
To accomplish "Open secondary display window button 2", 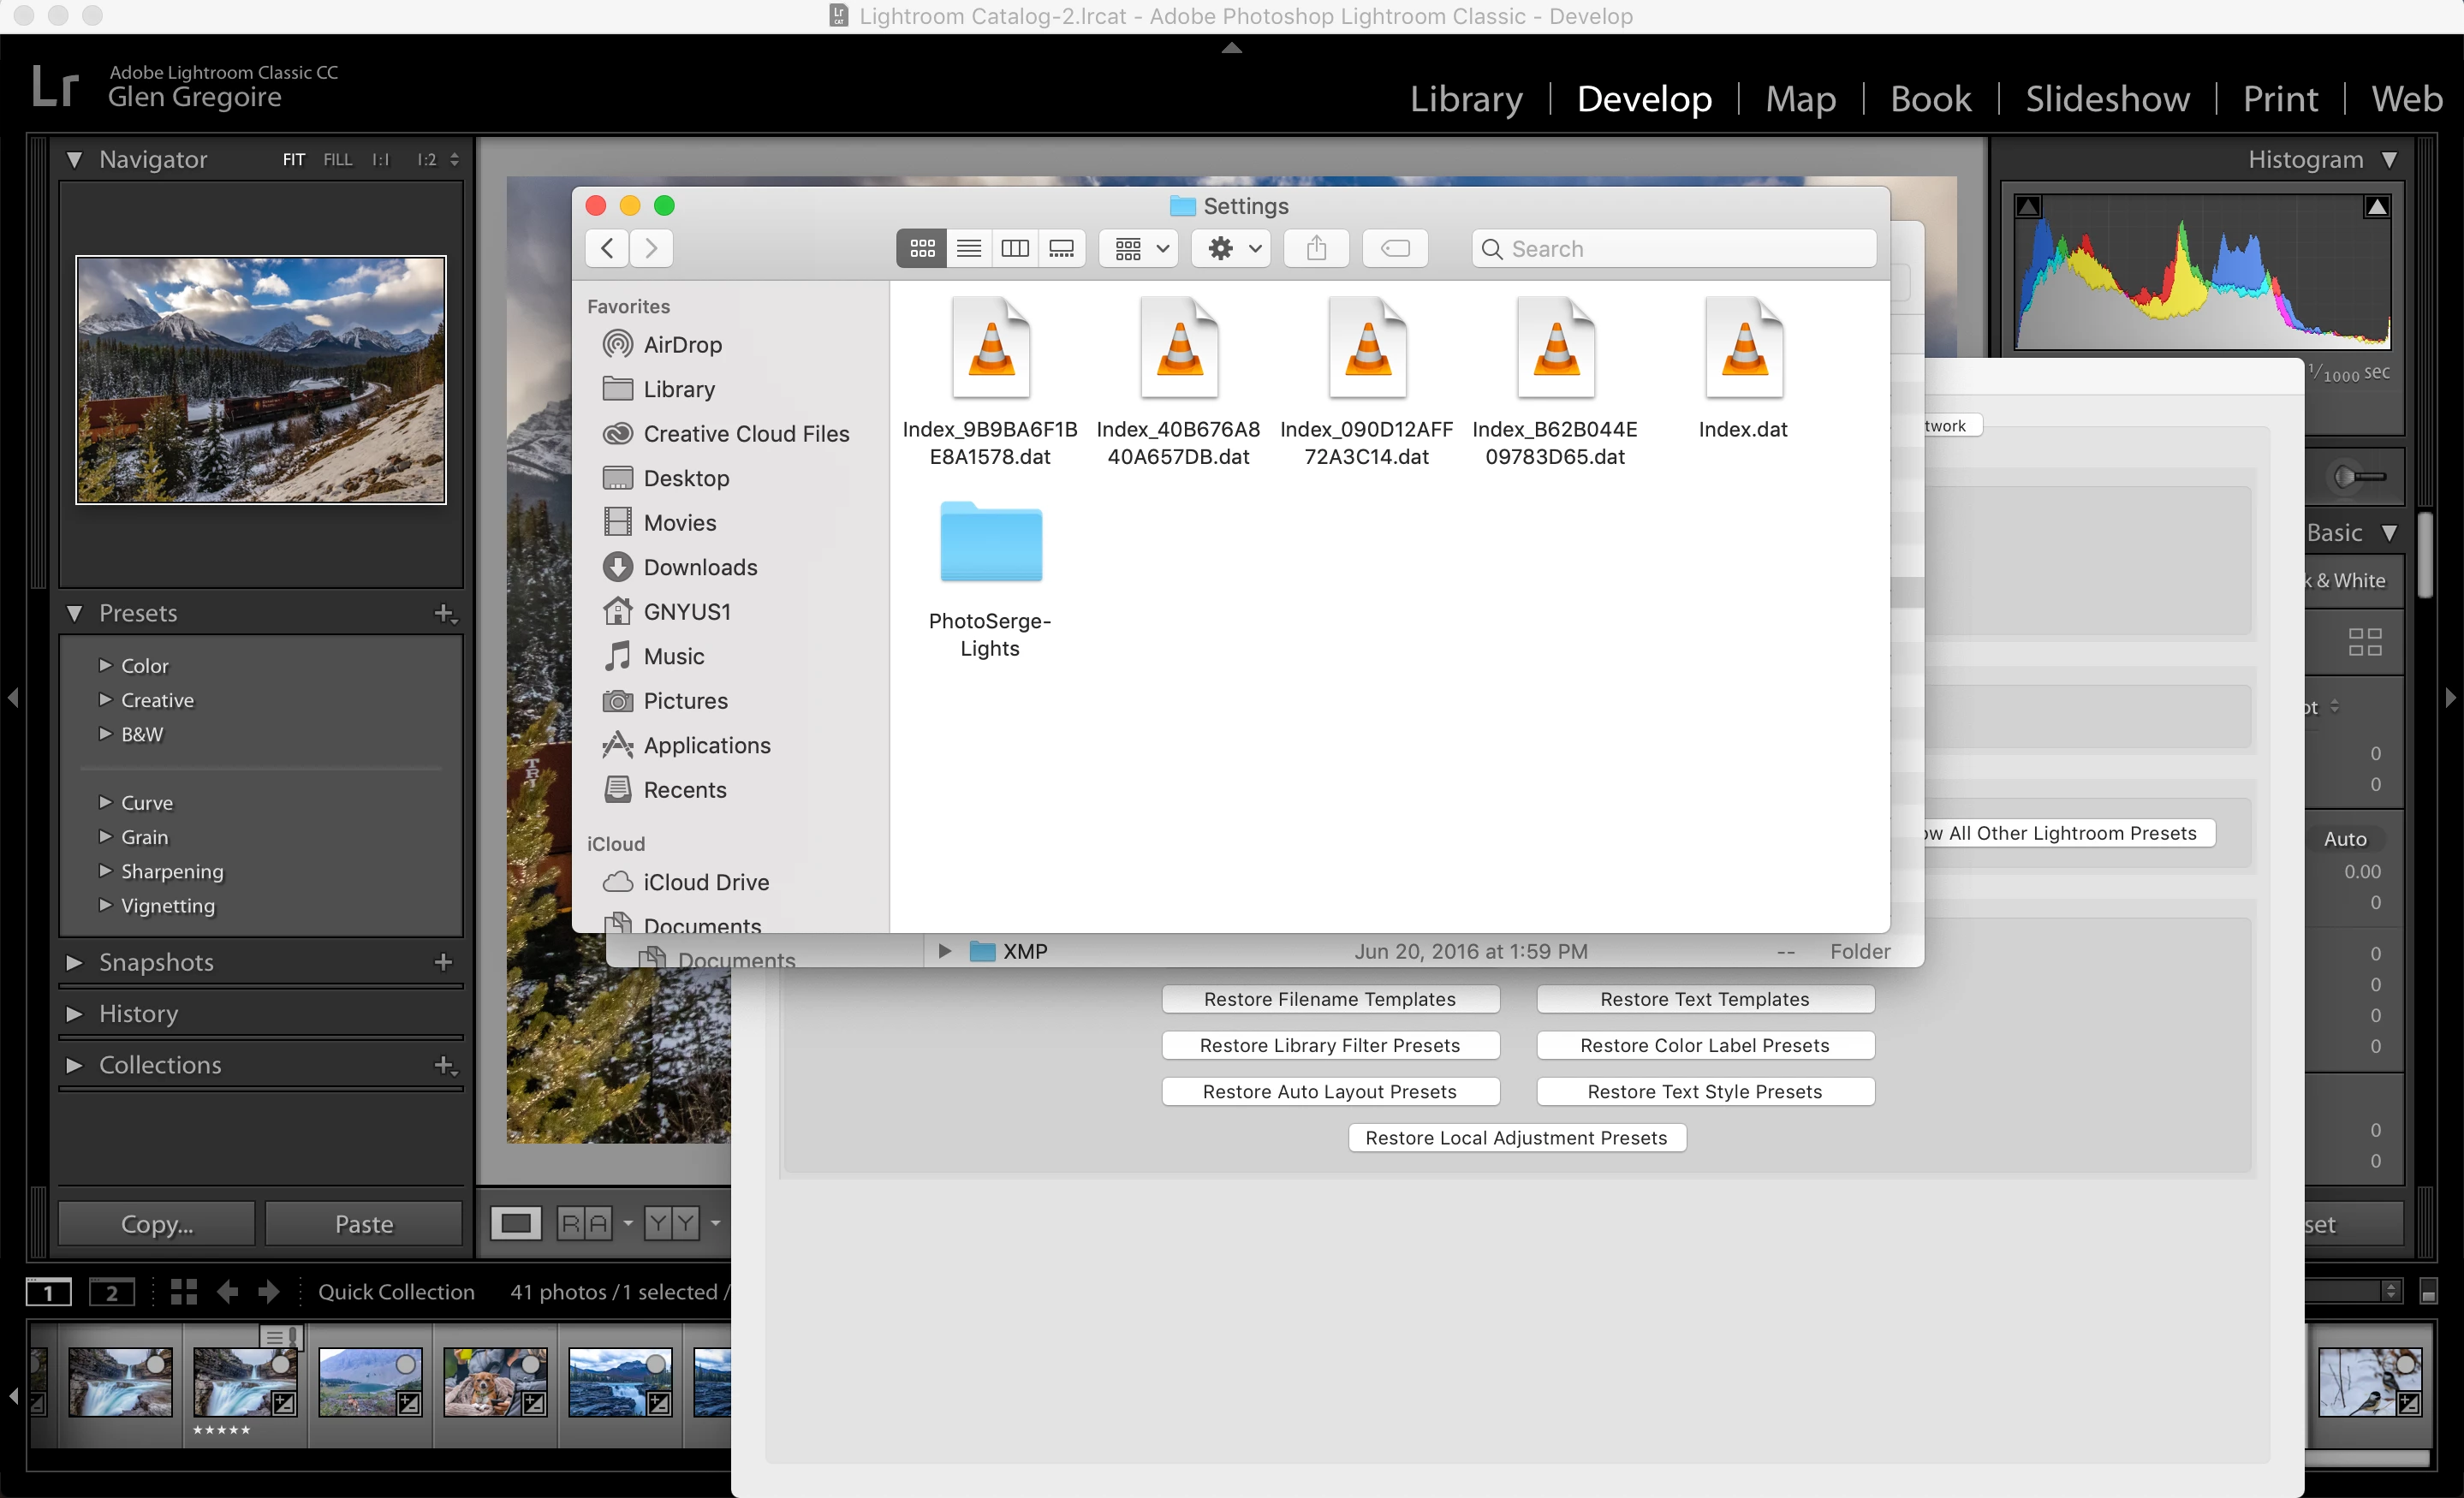I will (112, 1292).
